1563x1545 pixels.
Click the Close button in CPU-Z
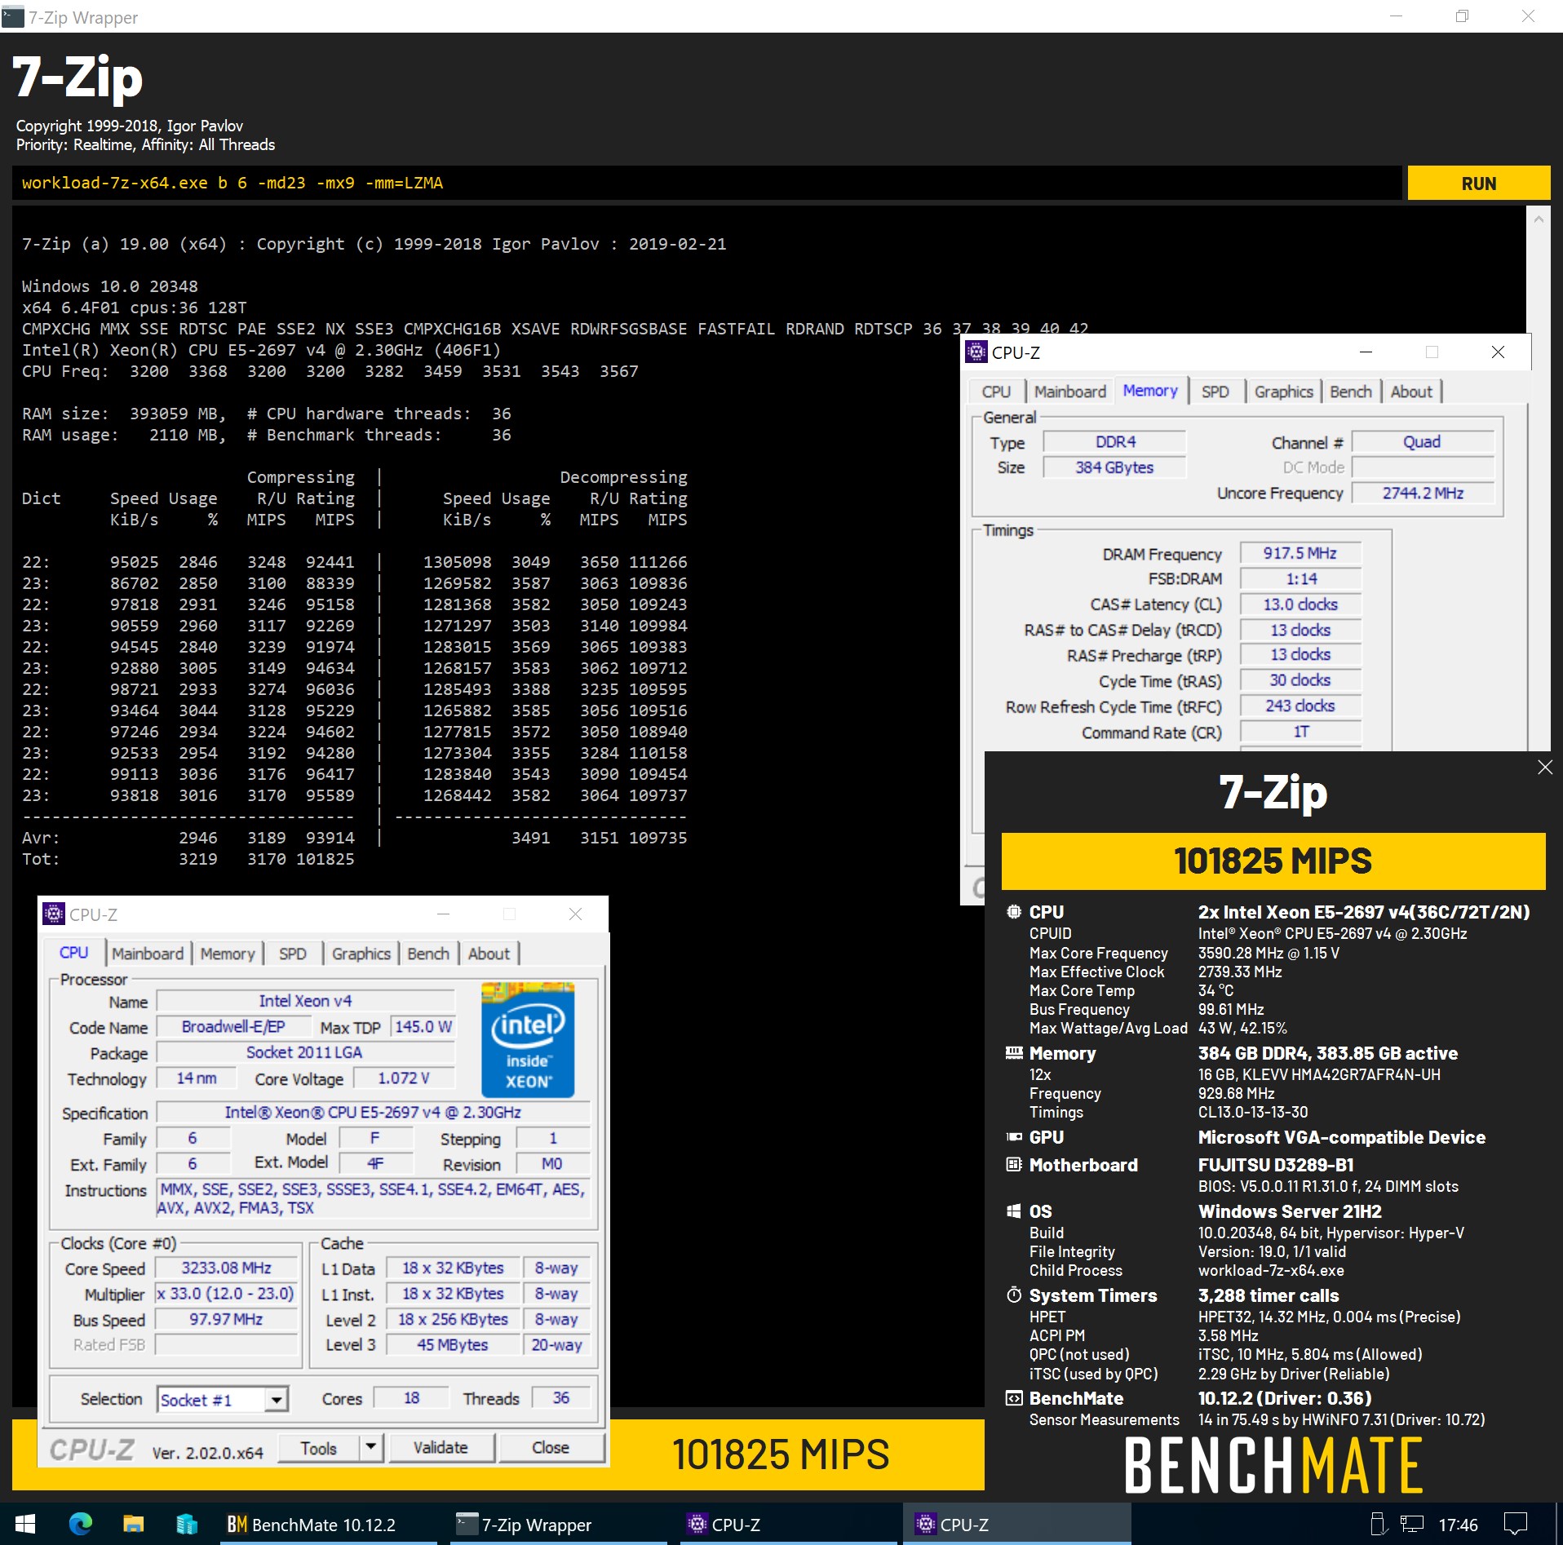click(x=551, y=1448)
